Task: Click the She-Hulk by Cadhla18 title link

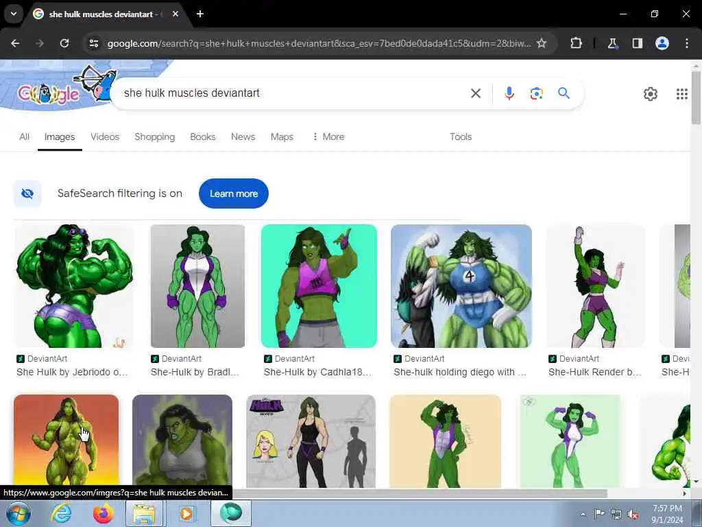Action: pyautogui.click(x=318, y=372)
